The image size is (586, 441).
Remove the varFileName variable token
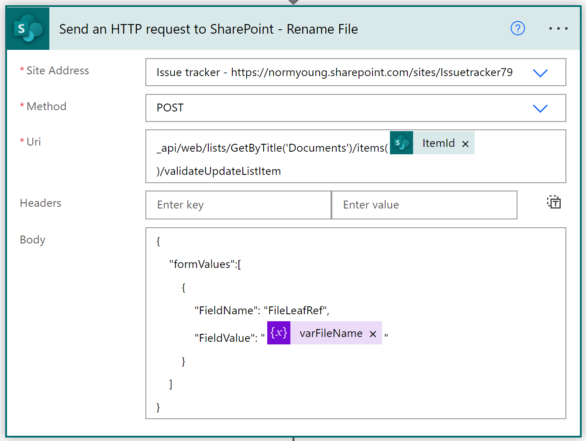click(372, 333)
